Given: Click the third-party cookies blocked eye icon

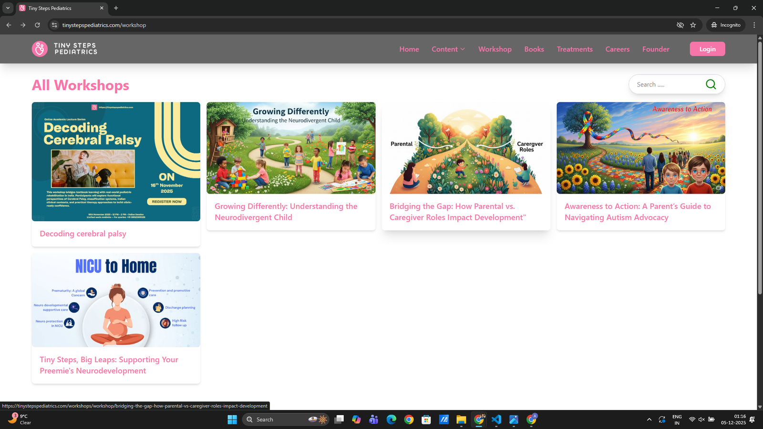Looking at the screenshot, I should [x=680, y=25].
